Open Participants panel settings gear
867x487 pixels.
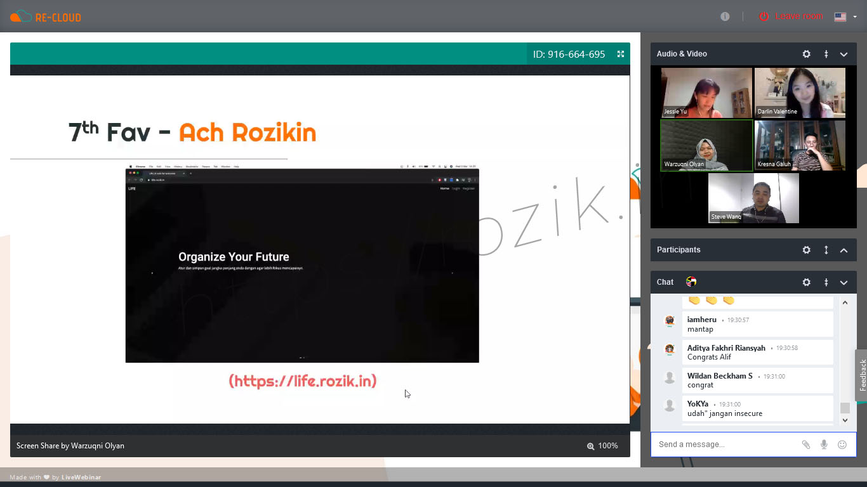pos(806,250)
